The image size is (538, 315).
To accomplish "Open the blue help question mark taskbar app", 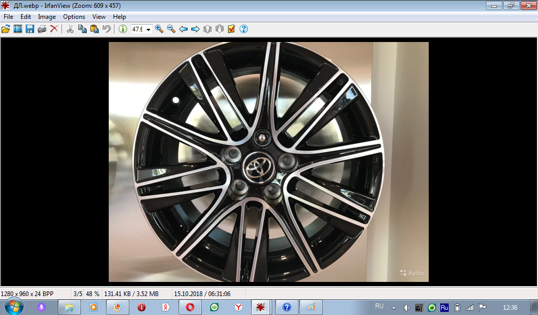I will [287, 307].
